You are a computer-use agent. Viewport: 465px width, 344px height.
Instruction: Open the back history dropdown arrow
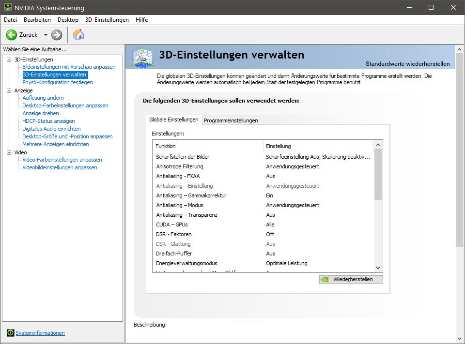coord(46,35)
